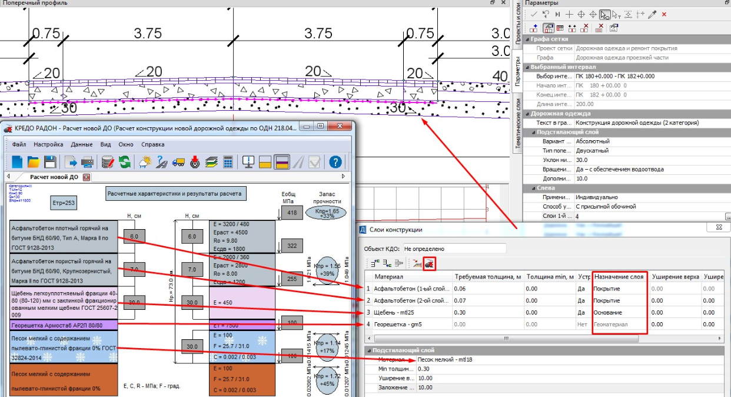
Task: Collapse the Дорожная одежда section
Action: point(526,113)
